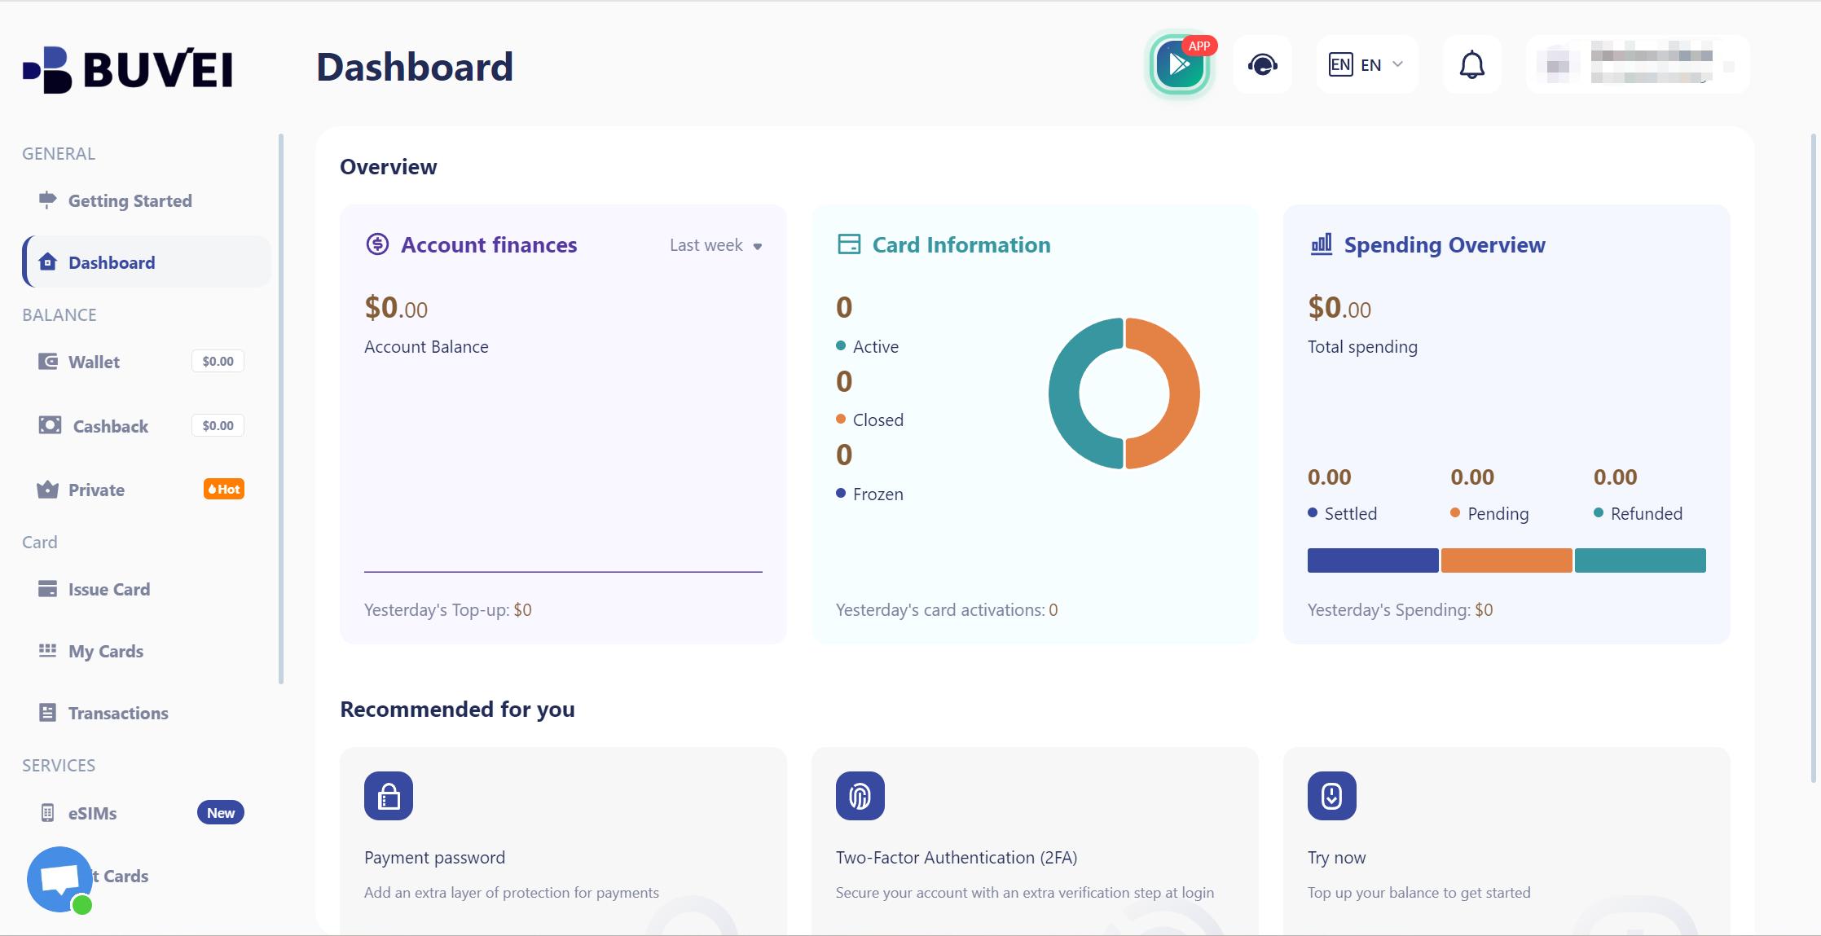Click the Payment password lock icon

click(389, 796)
